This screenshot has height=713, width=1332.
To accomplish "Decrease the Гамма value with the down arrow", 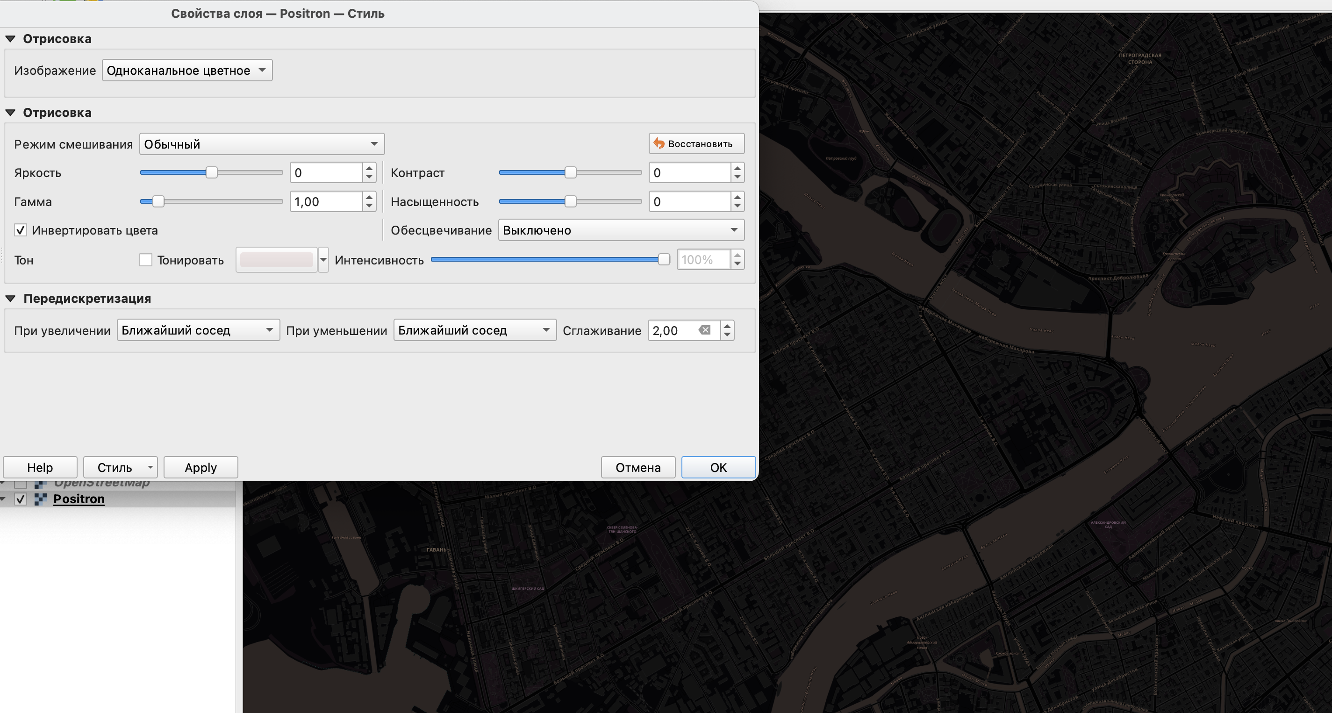I will coord(369,207).
